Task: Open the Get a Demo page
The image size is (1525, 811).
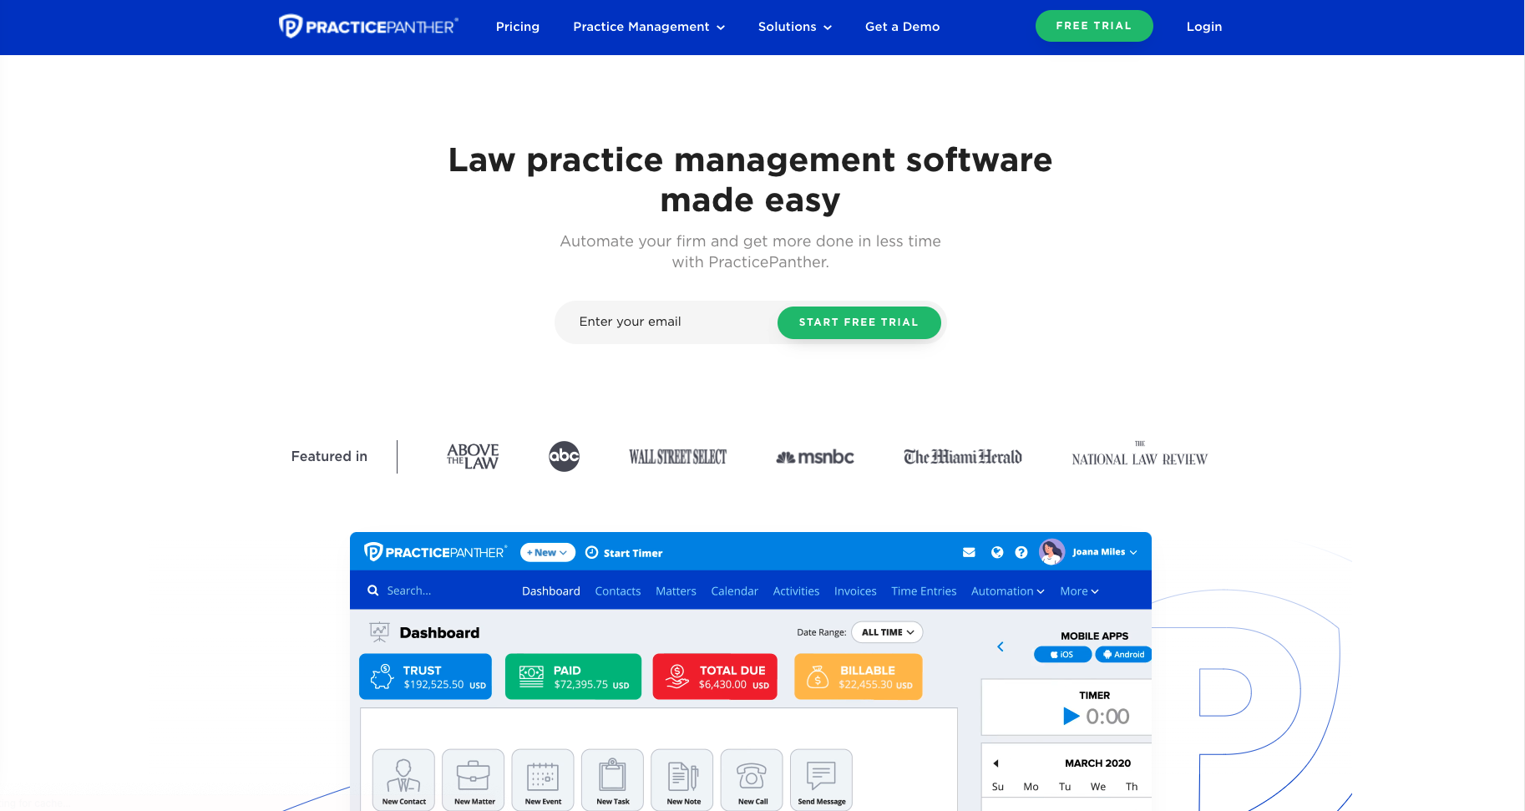Action: click(903, 27)
